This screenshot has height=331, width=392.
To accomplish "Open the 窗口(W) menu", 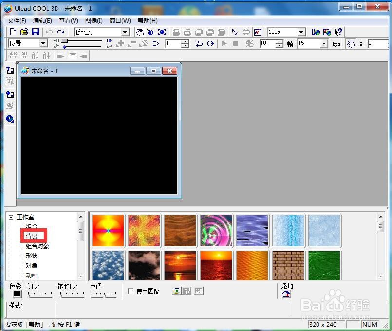I will click(120, 21).
